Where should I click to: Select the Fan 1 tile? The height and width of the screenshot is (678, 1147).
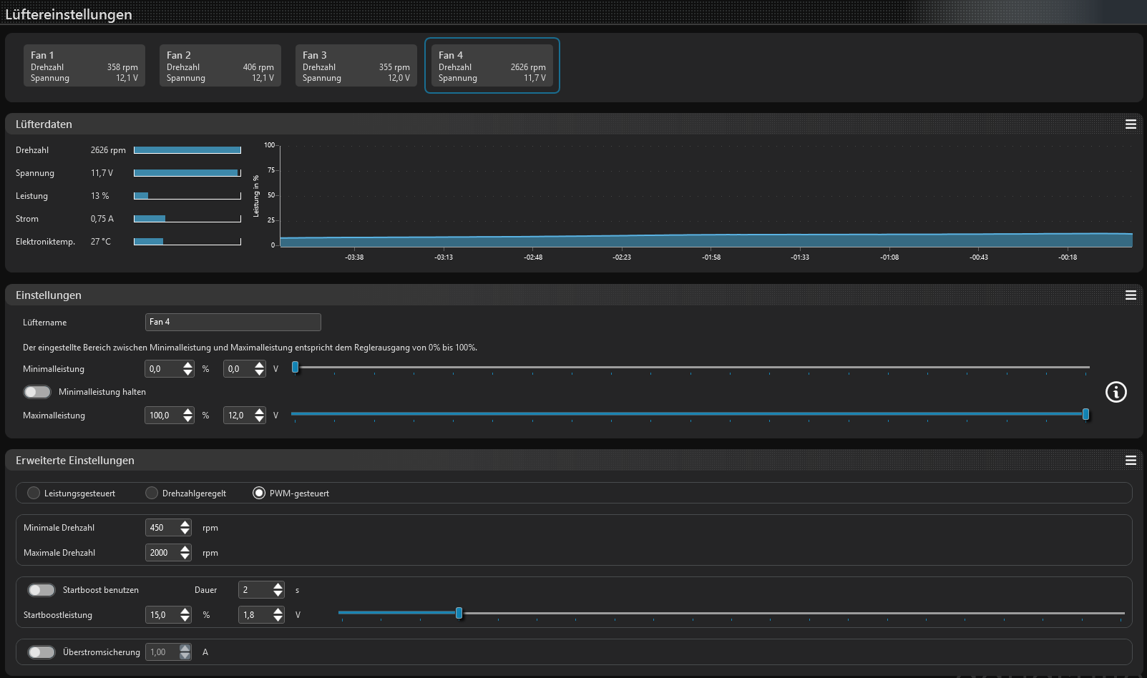(x=84, y=66)
